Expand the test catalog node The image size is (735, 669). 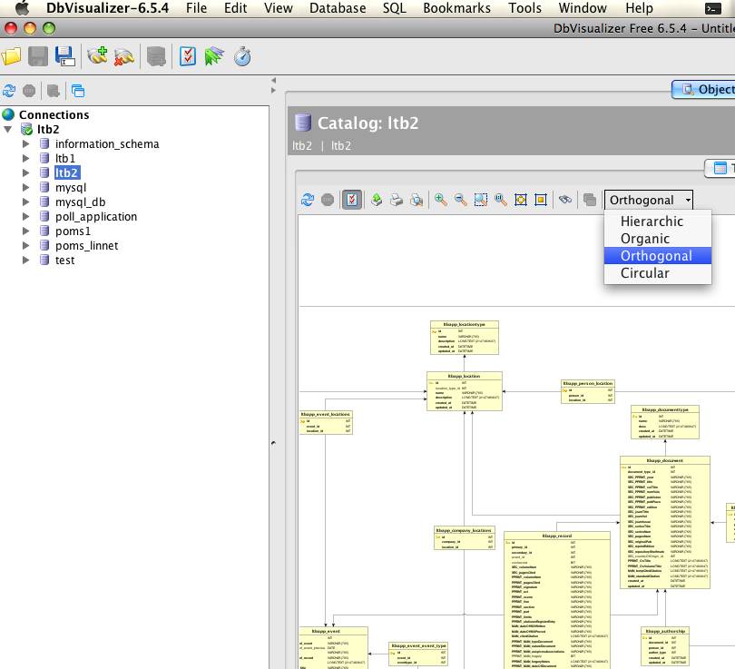coord(25,261)
